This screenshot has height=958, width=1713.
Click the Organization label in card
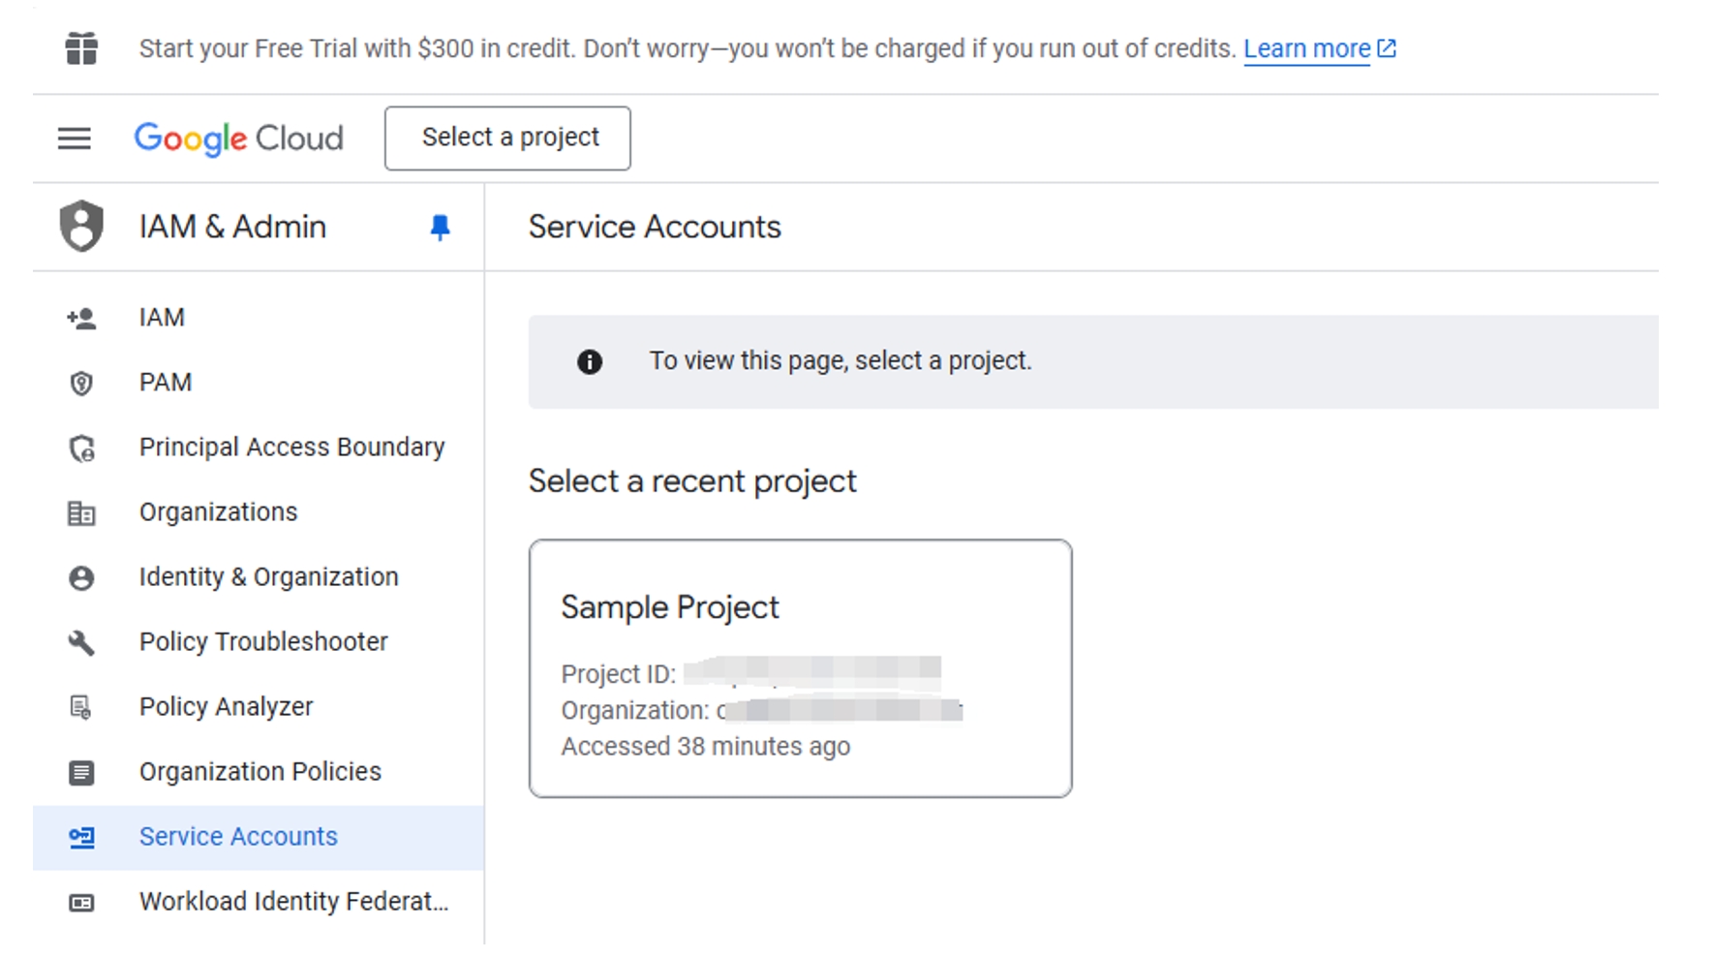(x=635, y=711)
